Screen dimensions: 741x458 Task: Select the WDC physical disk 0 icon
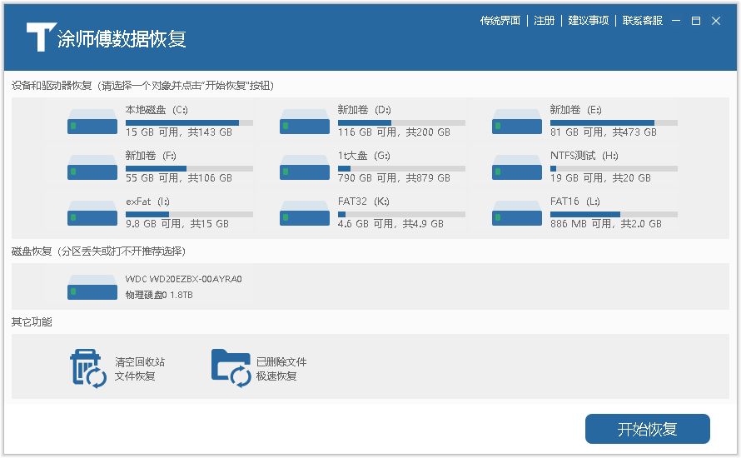click(92, 287)
